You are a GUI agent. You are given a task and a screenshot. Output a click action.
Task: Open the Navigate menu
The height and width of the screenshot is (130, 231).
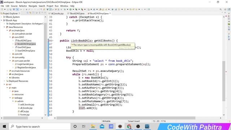pyautogui.click(x=33, y=6)
